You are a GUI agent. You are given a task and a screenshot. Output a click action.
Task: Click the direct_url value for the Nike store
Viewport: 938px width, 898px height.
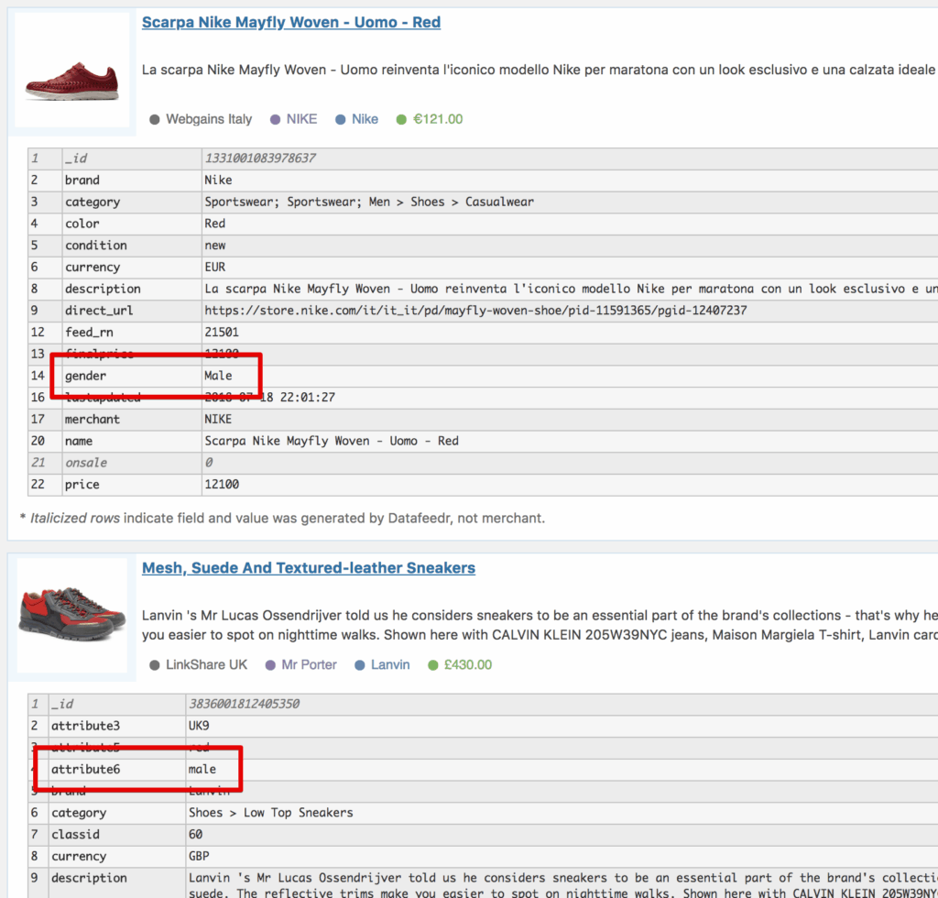[475, 311]
